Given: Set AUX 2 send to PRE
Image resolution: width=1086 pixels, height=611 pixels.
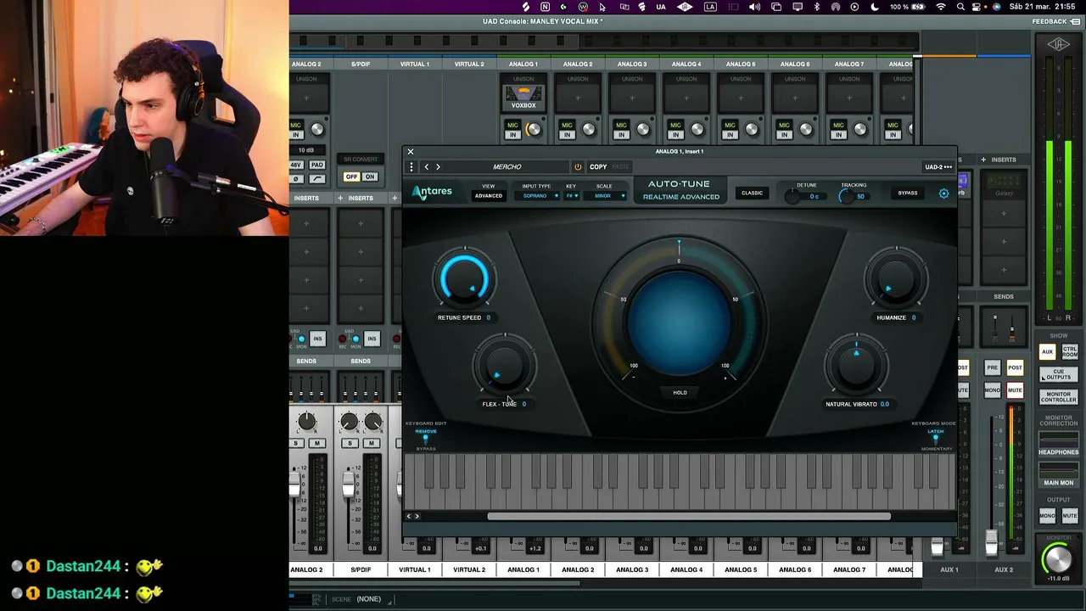Looking at the screenshot, I should click(992, 367).
